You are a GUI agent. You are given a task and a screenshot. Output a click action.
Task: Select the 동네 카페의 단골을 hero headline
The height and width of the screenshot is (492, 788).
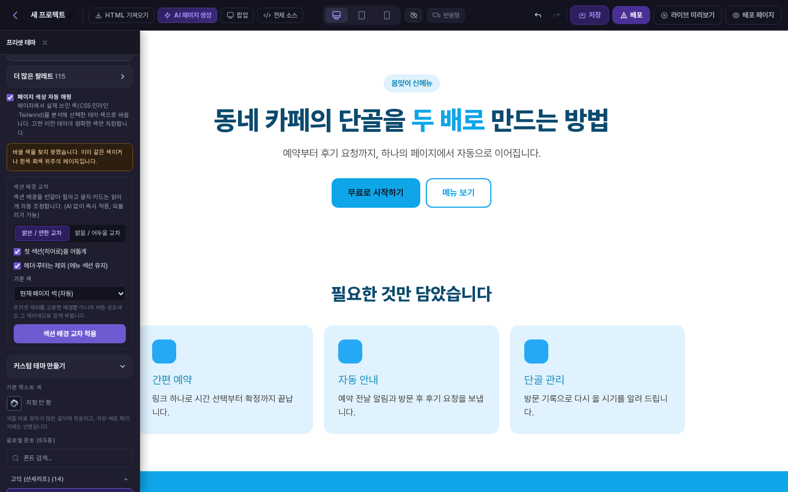[412, 120]
